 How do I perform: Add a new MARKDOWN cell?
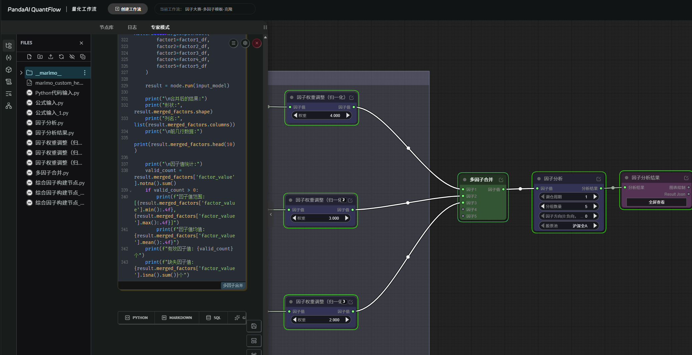point(177,318)
